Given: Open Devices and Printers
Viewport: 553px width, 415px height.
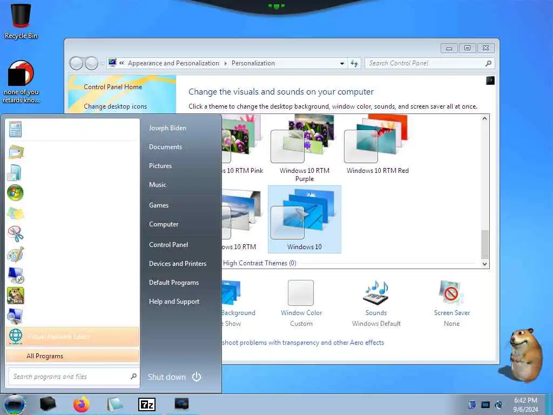Looking at the screenshot, I should click(177, 264).
